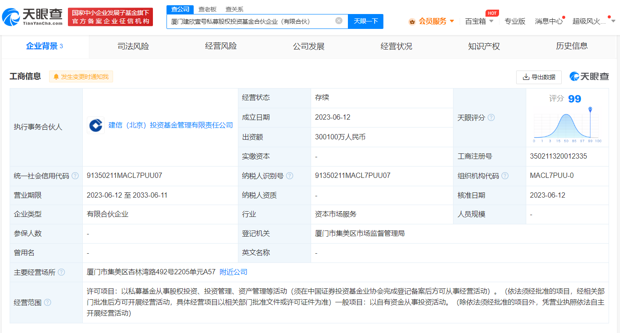This screenshot has width=620, height=333.
Task: Open help icon next to 纳税人识别号
Action: [289, 176]
